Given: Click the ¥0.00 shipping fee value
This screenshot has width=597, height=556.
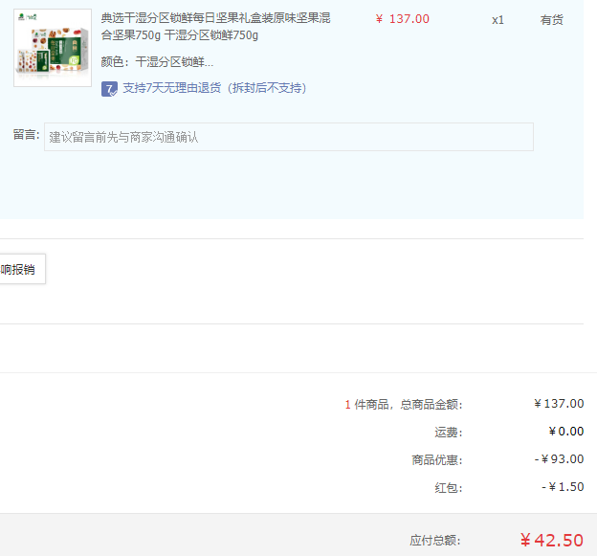Looking at the screenshot, I should click(565, 432).
